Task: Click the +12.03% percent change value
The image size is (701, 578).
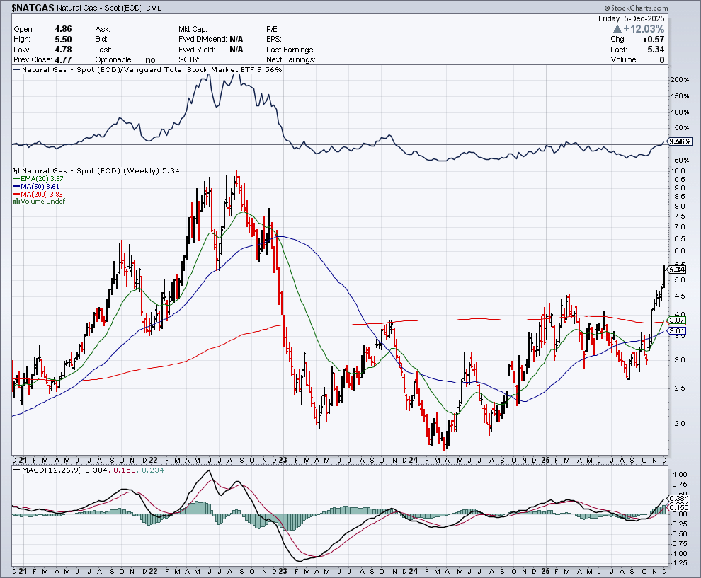Action: pos(644,29)
